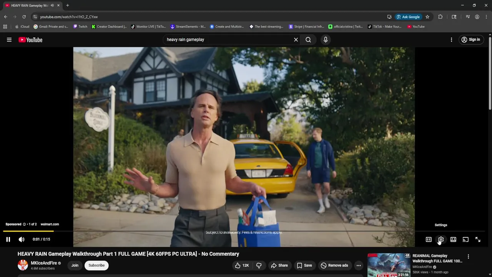The width and height of the screenshot is (492, 277).
Task: Click Remove ads button
Action: click(334, 265)
